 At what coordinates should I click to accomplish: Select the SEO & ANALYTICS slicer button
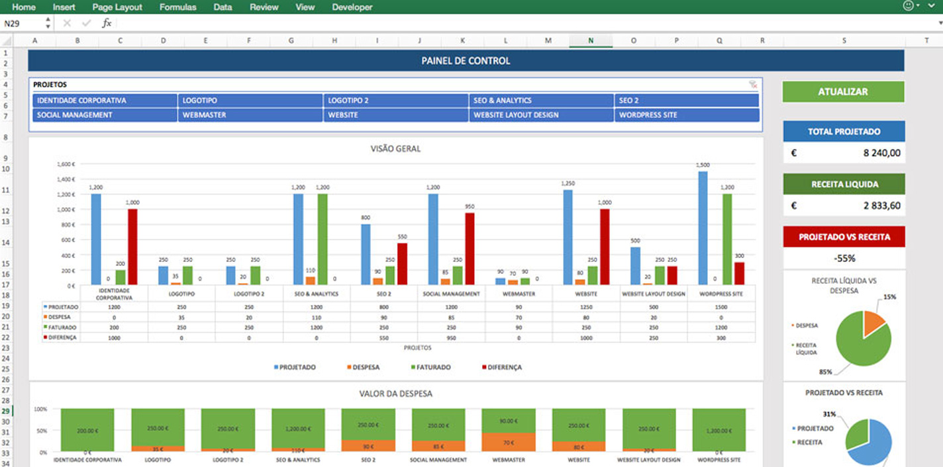point(542,101)
